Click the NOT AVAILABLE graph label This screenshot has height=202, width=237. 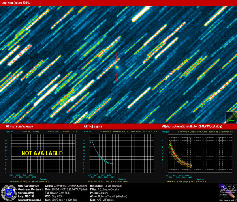[42, 153]
